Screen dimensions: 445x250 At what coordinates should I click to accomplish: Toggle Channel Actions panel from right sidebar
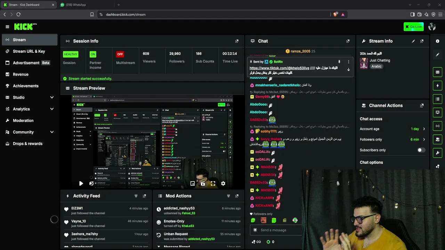click(437, 139)
